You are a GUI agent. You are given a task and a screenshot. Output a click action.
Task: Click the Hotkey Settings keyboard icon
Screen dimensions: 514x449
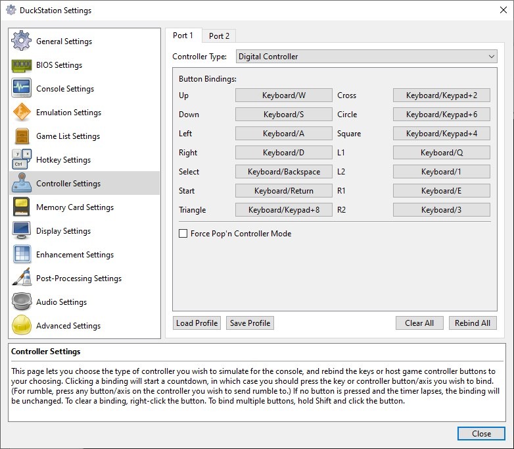point(21,160)
